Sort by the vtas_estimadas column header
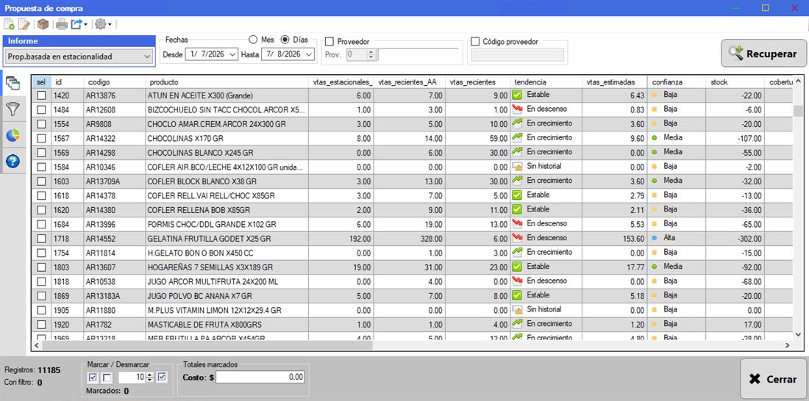809x401 pixels. tap(615, 82)
